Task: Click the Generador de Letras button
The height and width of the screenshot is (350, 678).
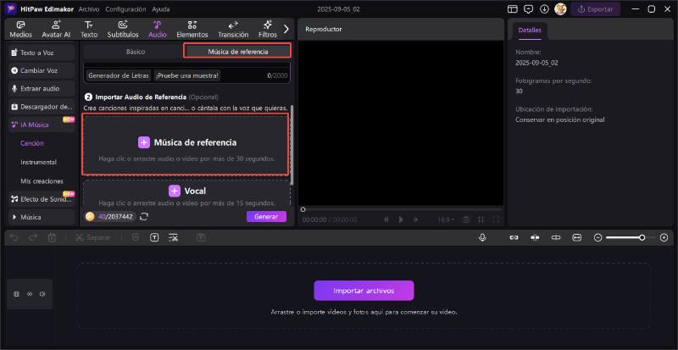Action: (x=119, y=75)
